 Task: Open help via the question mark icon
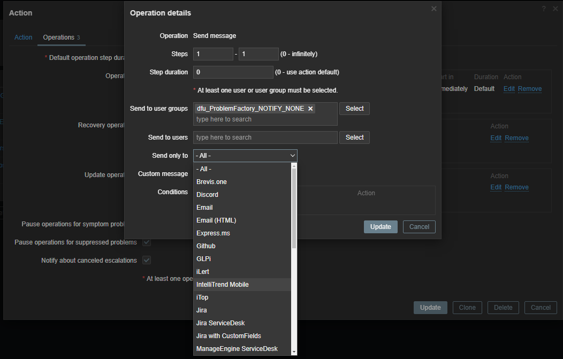click(544, 9)
